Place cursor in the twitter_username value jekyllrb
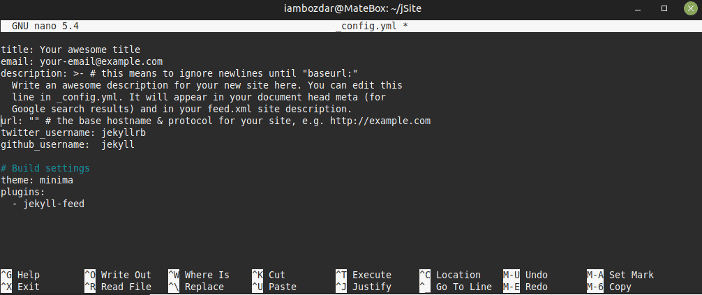The image size is (702, 295). [124, 133]
